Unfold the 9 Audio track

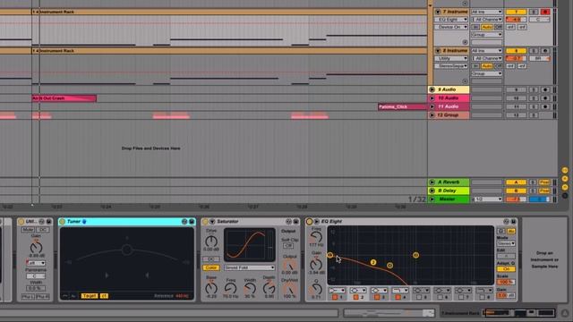[432, 89]
